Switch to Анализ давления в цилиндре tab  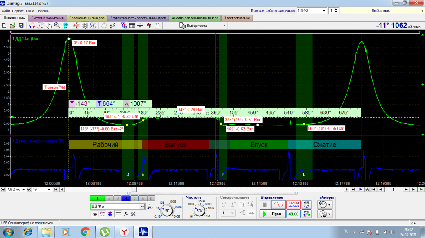click(x=195, y=18)
